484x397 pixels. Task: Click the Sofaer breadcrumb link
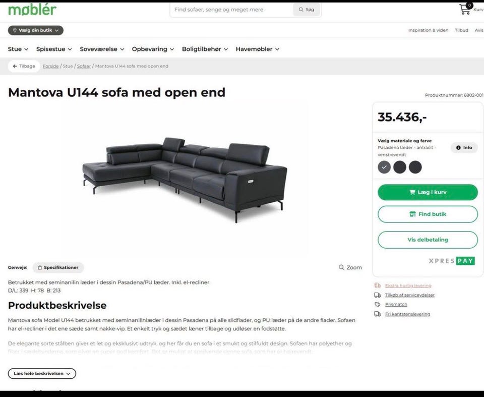point(84,66)
